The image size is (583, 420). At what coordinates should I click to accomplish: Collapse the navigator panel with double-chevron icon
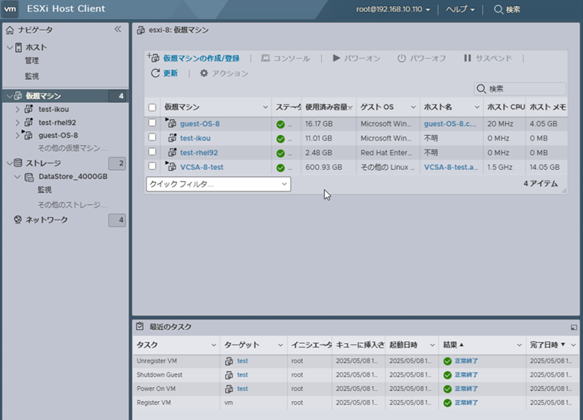(x=118, y=29)
